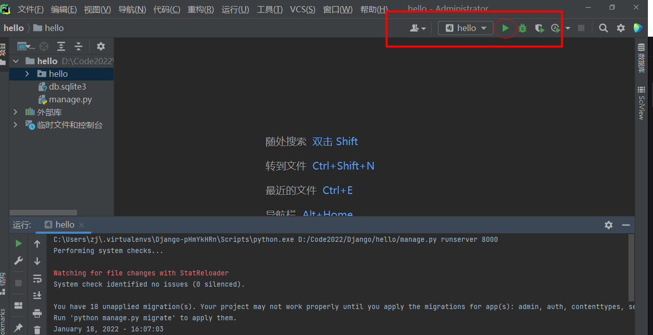Collapse all project tree nodes
This screenshot has height=335, width=653.
point(79,46)
